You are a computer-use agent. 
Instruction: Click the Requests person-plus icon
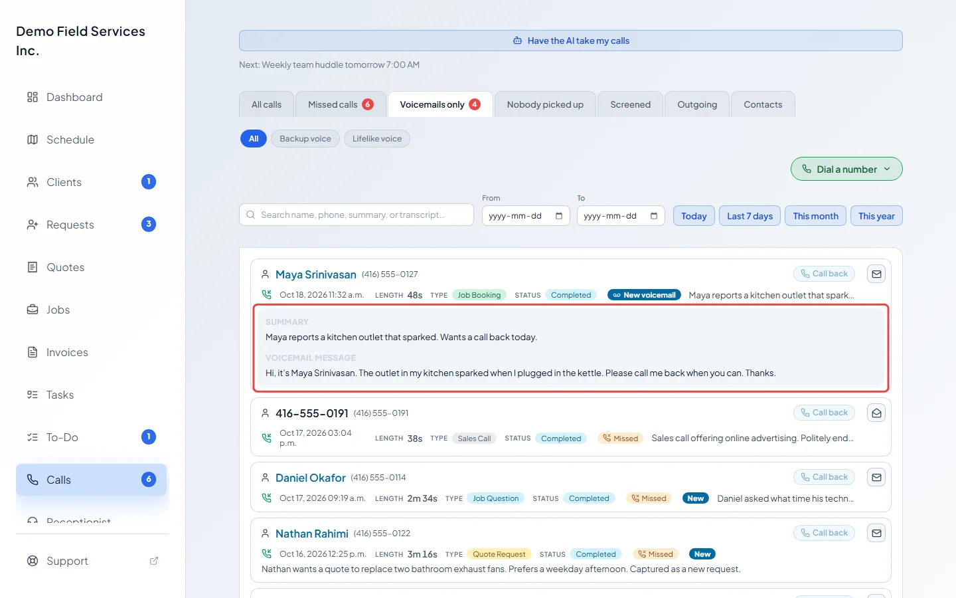(33, 225)
